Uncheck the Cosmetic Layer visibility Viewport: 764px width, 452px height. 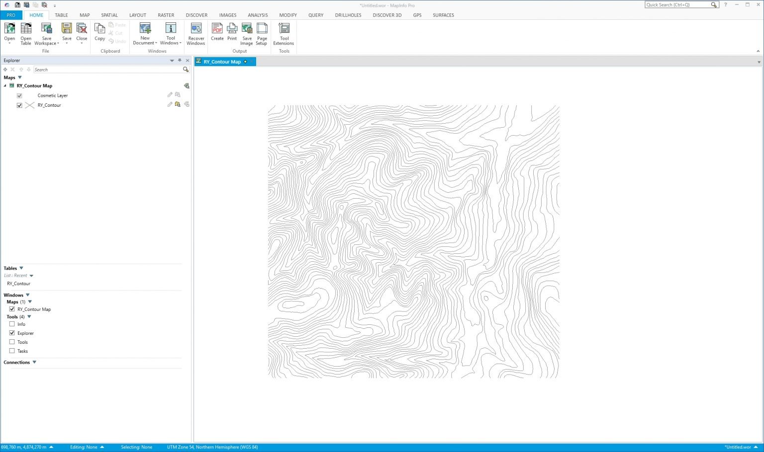click(19, 95)
